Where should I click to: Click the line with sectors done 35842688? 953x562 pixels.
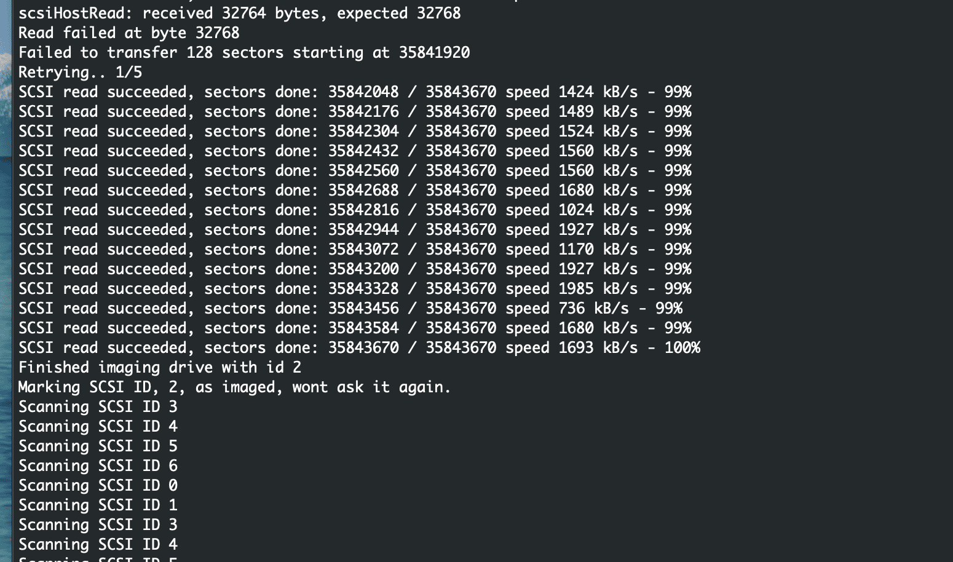click(x=354, y=191)
